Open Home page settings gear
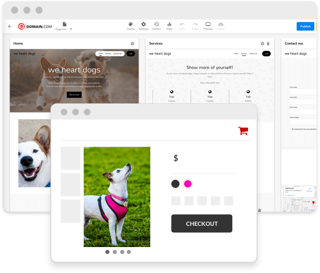 click(132, 44)
